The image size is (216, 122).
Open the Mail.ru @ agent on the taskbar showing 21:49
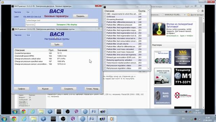[43, 119]
